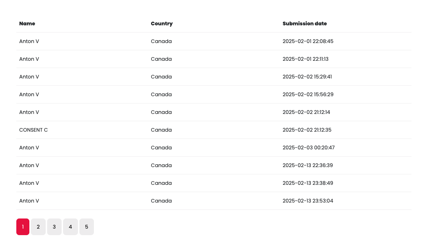The width and height of the screenshot is (426, 242).
Task: Click the 2025-02-13 23:53:04 date cell
Action: [308, 201]
